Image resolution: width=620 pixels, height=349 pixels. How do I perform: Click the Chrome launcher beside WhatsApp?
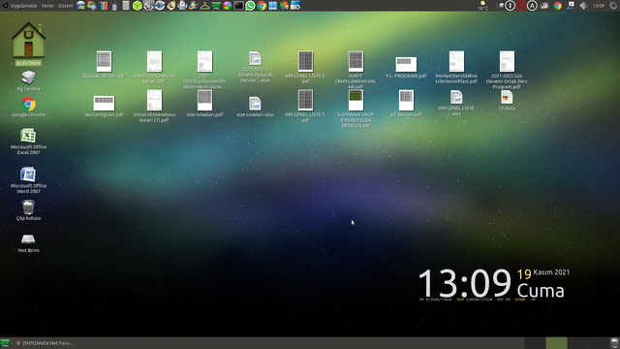click(262, 6)
